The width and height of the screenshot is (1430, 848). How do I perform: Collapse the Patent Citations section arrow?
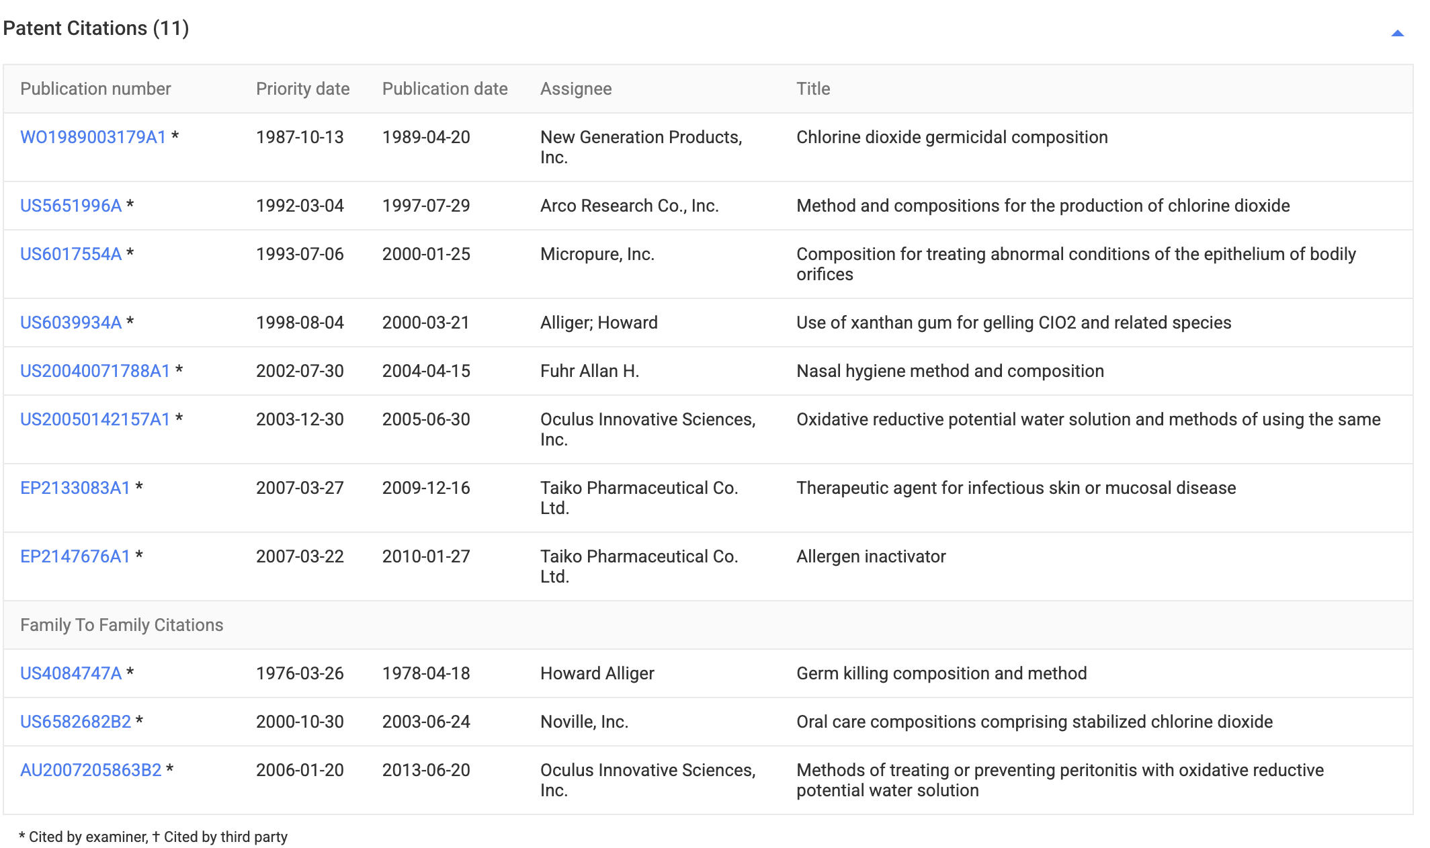pos(1397,33)
